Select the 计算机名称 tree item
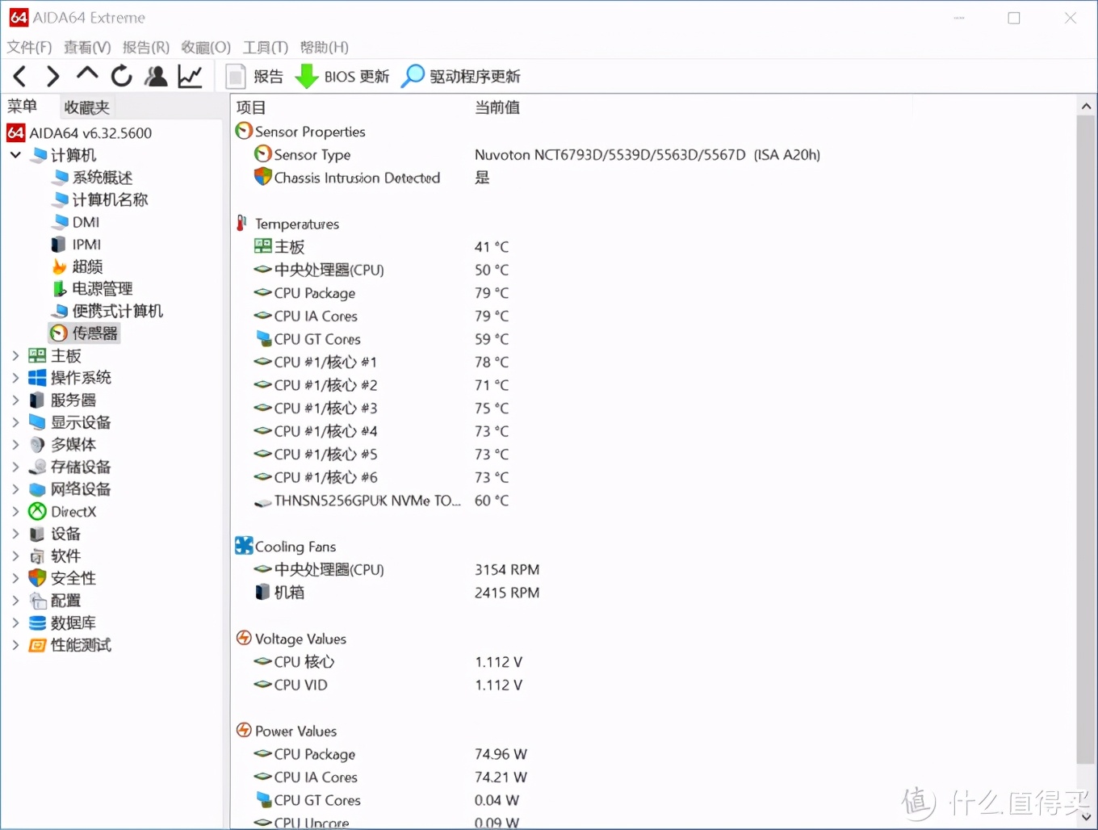 click(x=100, y=199)
